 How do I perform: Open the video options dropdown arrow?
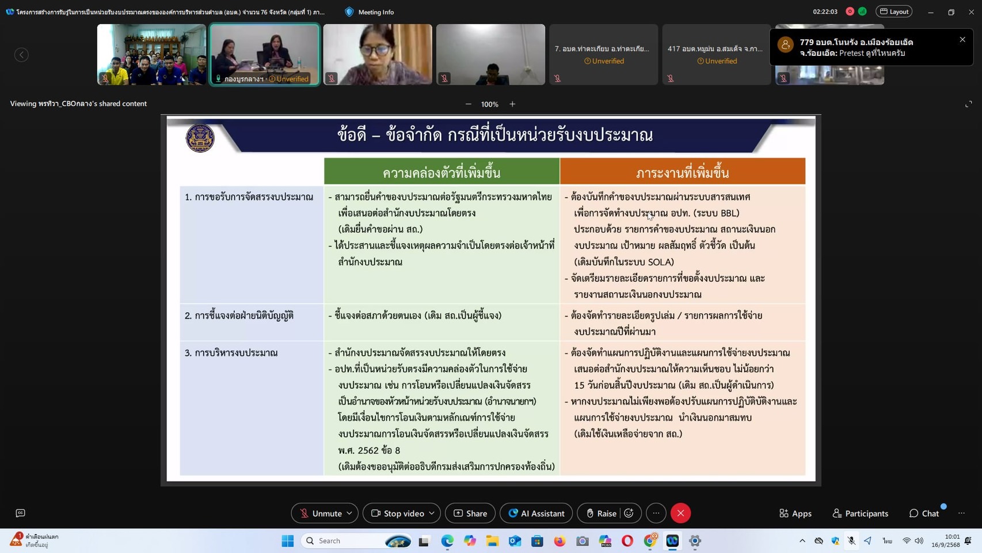(432, 513)
